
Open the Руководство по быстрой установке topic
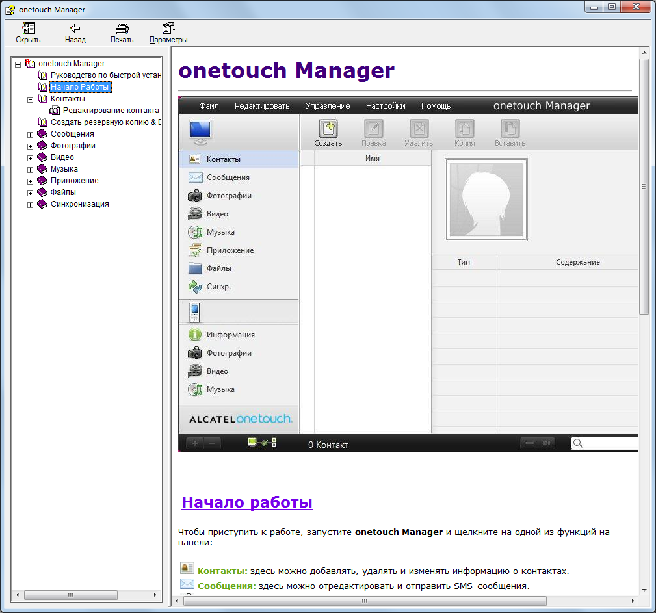point(105,75)
